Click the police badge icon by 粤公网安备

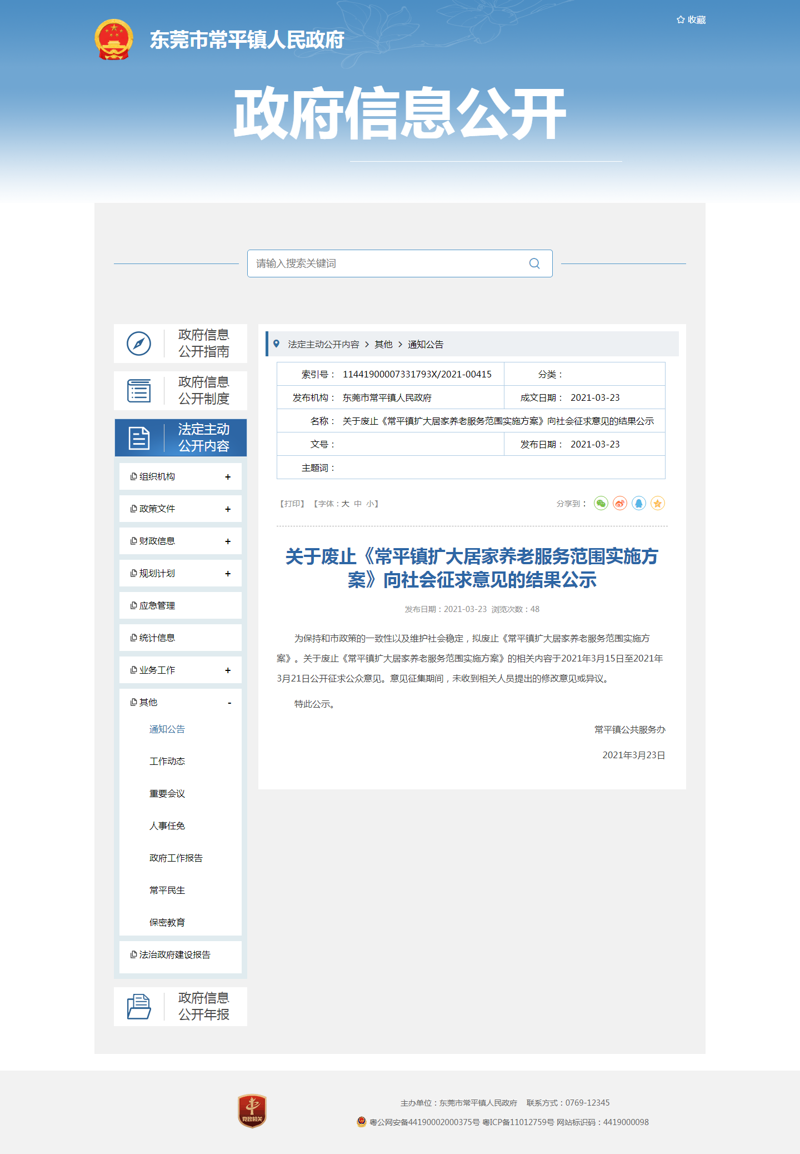tap(362, 1122)
